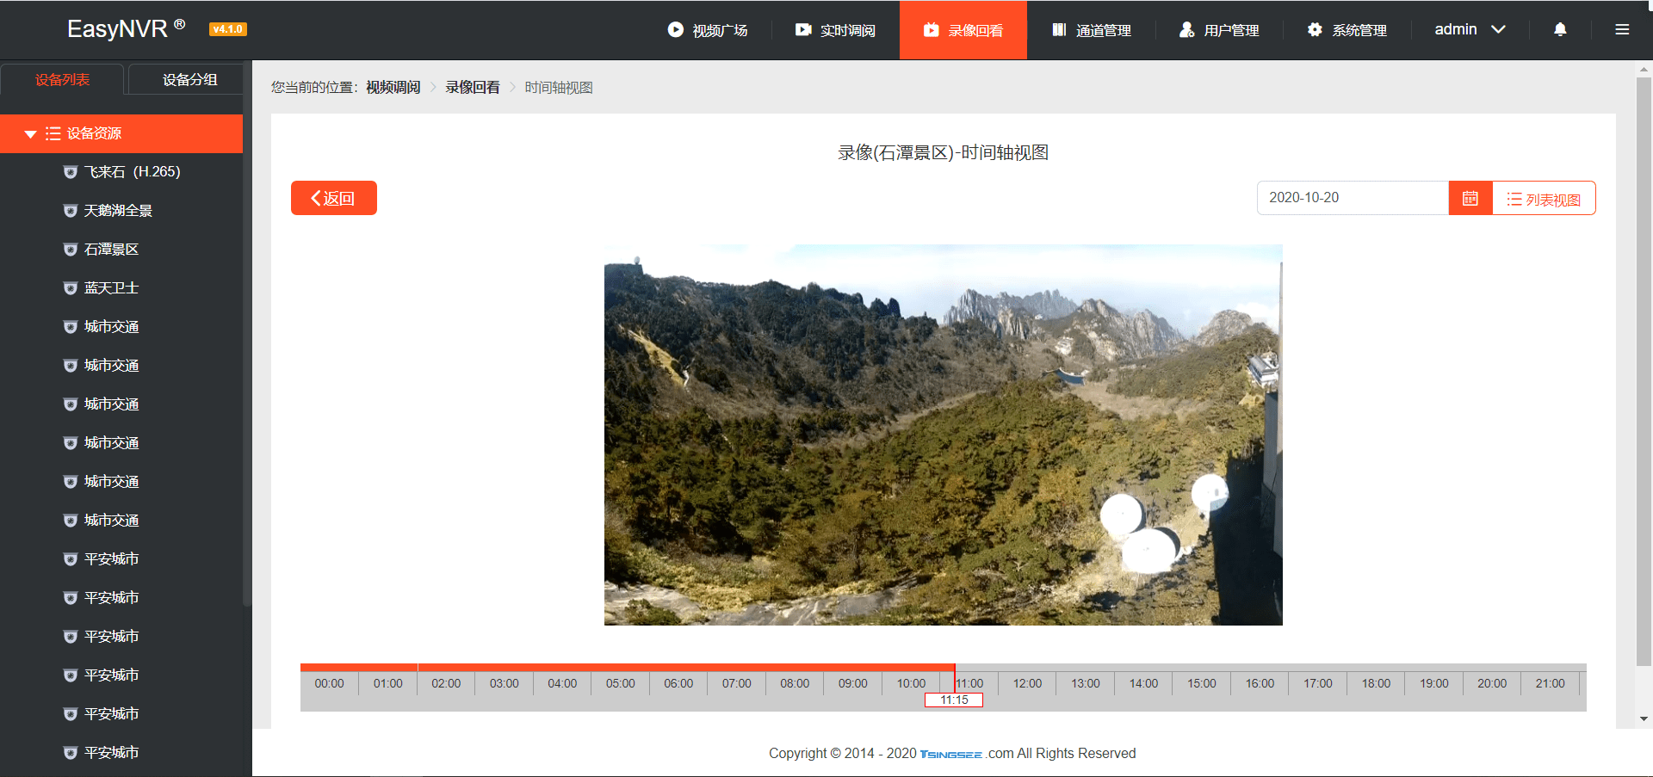The height and width of the screenshot is (777, 1653).
Task: Open the 录像回看 breadcrumb link
Action: pos(472,87)
